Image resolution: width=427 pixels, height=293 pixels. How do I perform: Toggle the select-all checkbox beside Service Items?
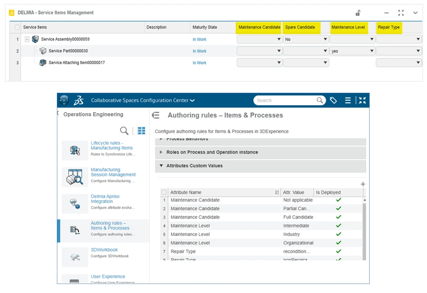point(17,27)
